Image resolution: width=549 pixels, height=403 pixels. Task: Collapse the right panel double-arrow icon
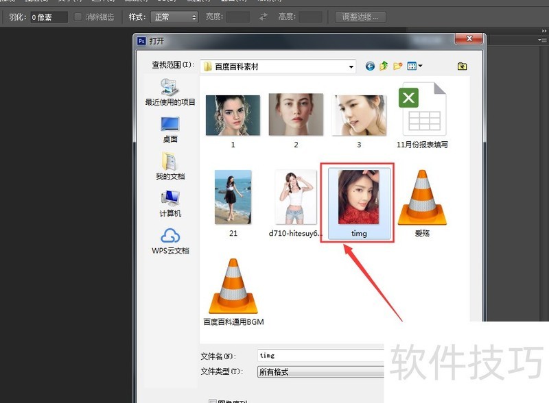pos(544,31)
